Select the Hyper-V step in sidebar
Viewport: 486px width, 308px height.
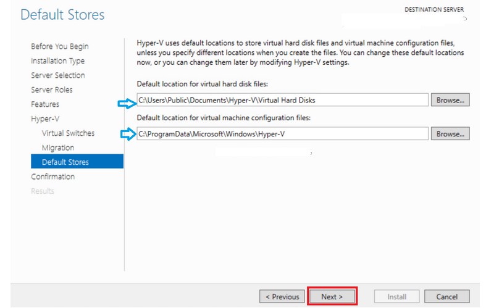[45, 119]
